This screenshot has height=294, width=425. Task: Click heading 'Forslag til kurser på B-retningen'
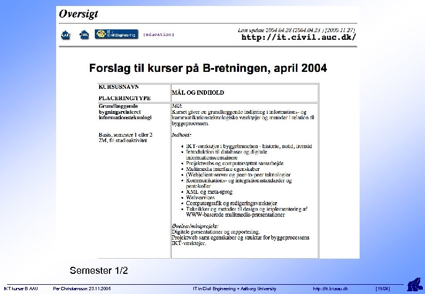(208, 68)
